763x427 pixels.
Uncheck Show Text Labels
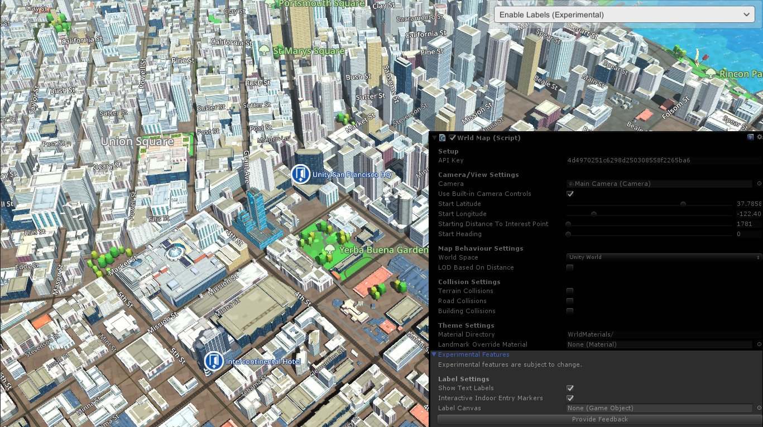click(x=570, y=388)
